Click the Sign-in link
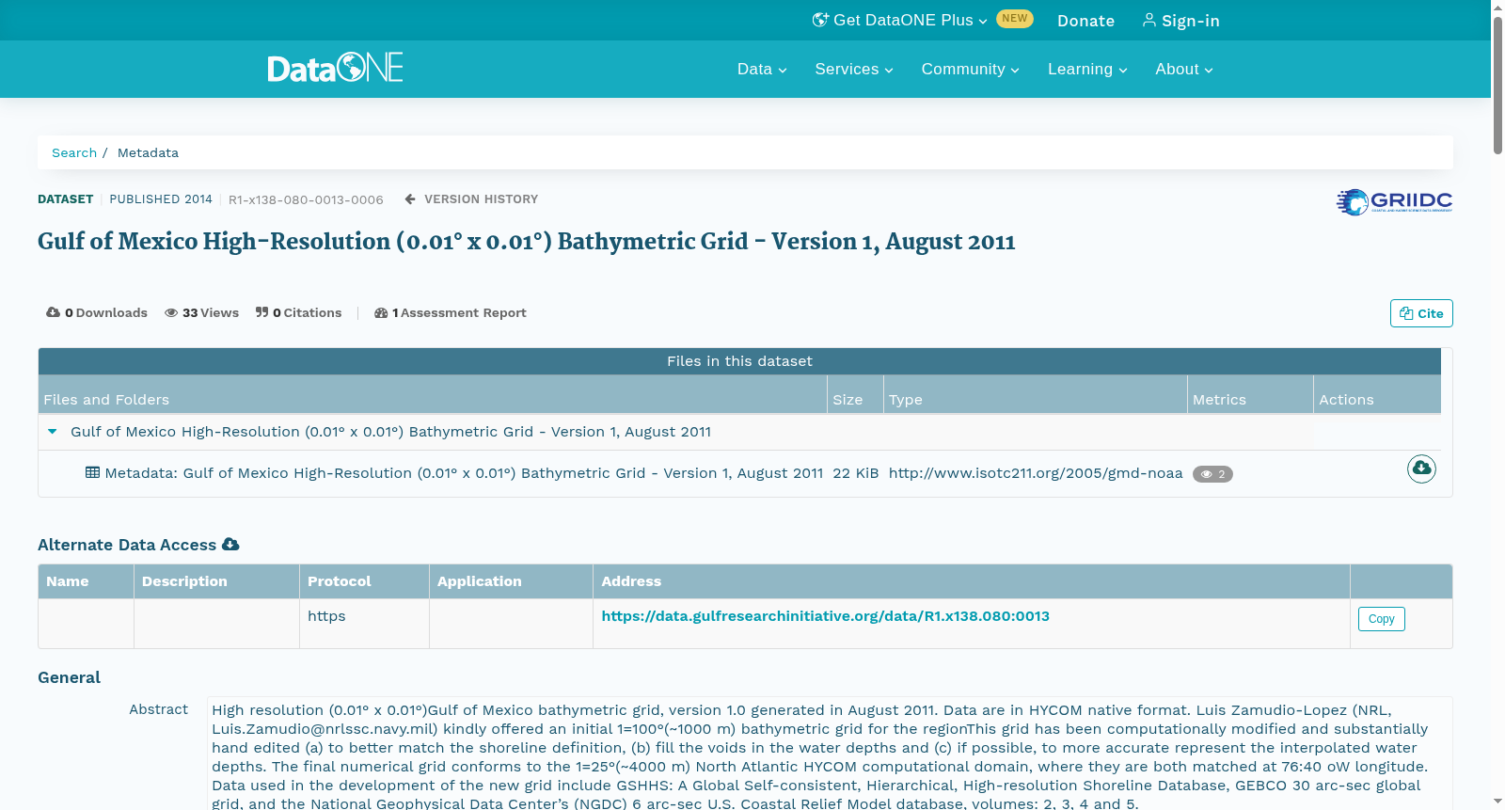Viewport: 1505px width, 810px height. [x=1180, y=21]
